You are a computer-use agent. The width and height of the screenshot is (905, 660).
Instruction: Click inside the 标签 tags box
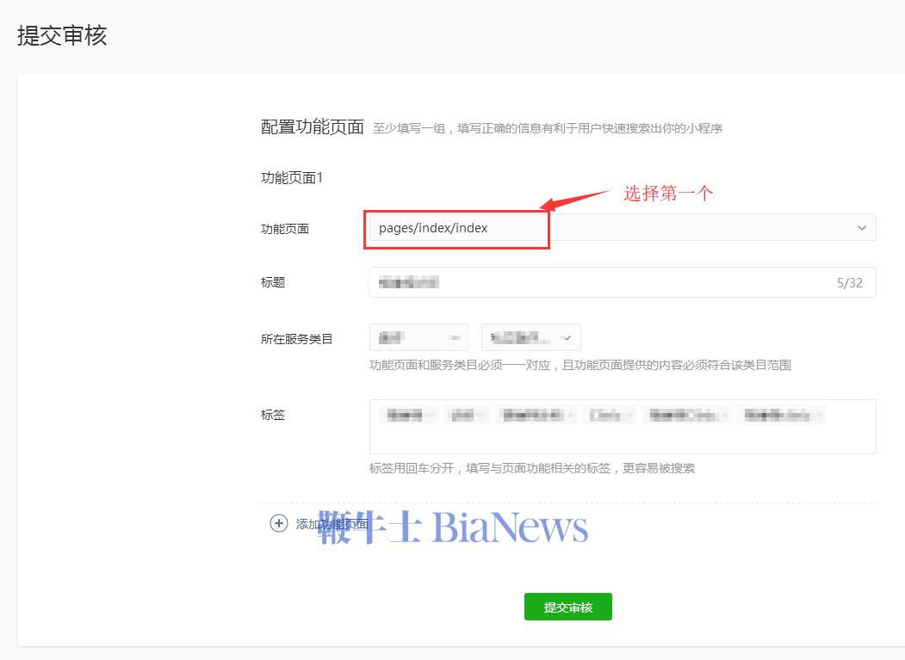pos(623,426)
